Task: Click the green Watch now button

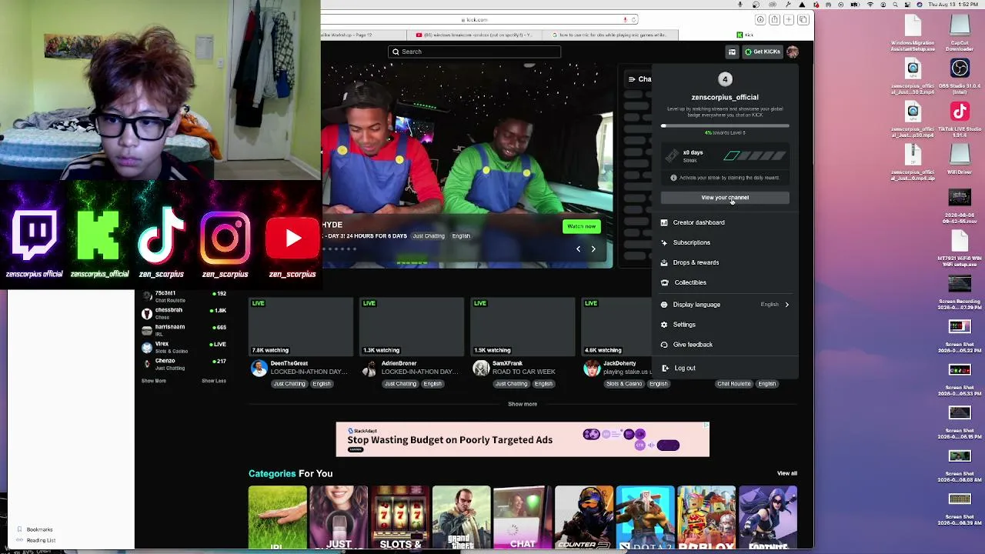Action: [581, 226]
